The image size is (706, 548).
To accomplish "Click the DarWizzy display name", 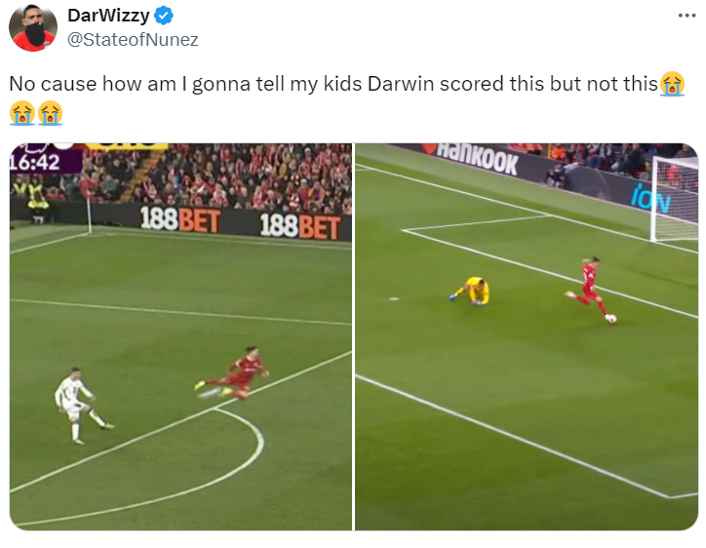I will click(108, 16).
